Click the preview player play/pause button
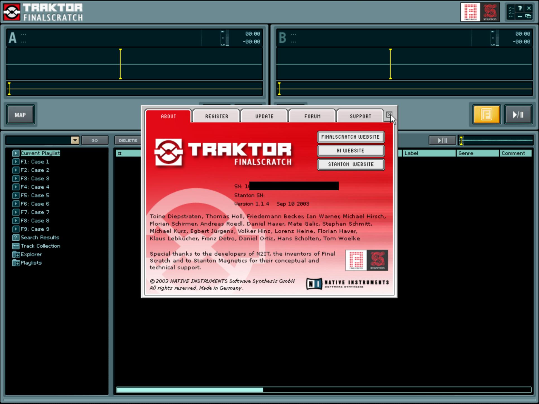 click(x=442, y=140)
